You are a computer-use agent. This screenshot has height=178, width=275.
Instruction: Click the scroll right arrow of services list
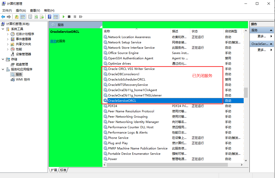[241, 165]
